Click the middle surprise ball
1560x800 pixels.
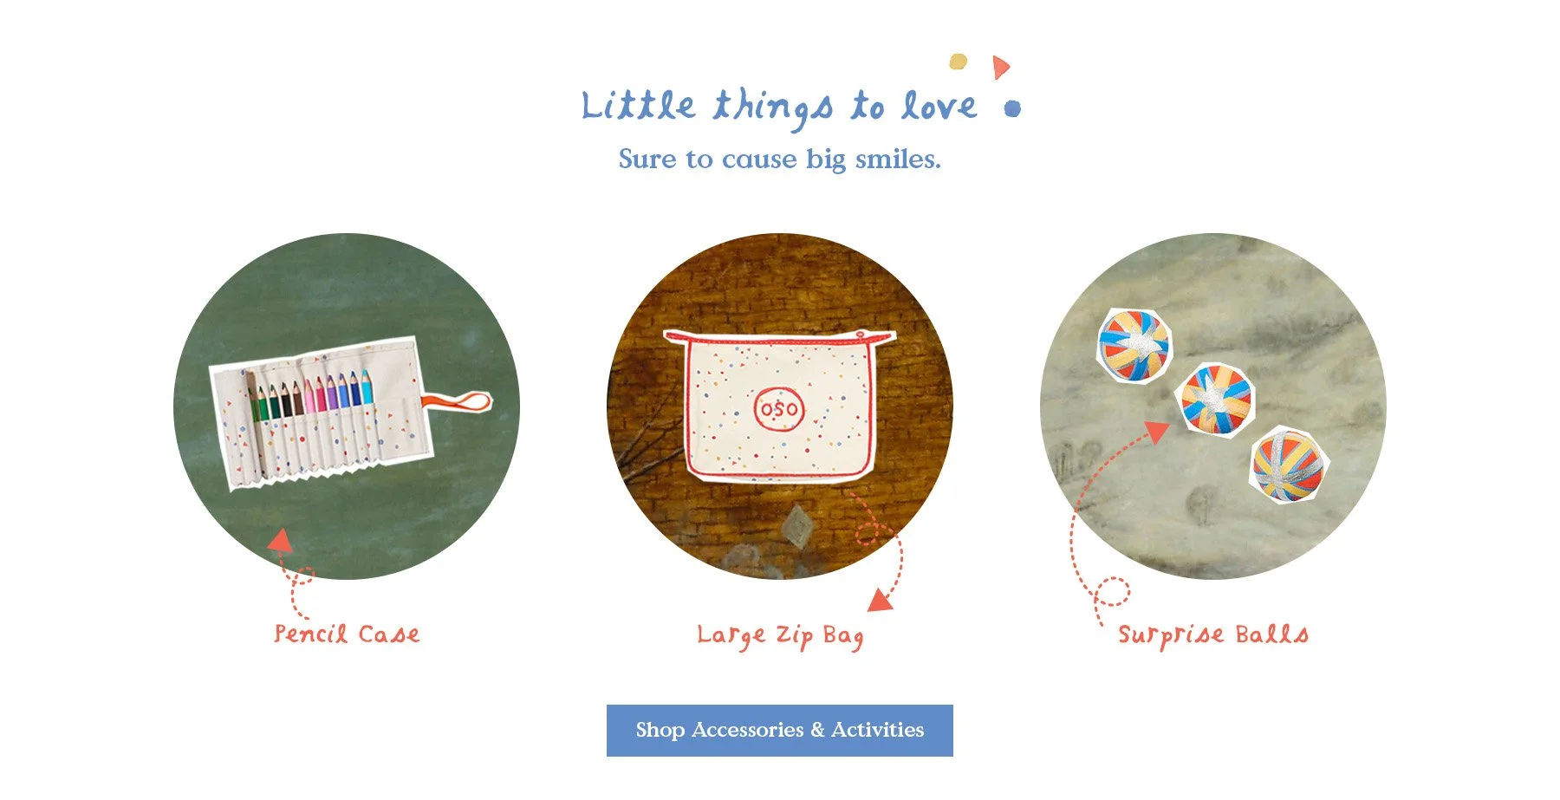(x=1216, y=400)
